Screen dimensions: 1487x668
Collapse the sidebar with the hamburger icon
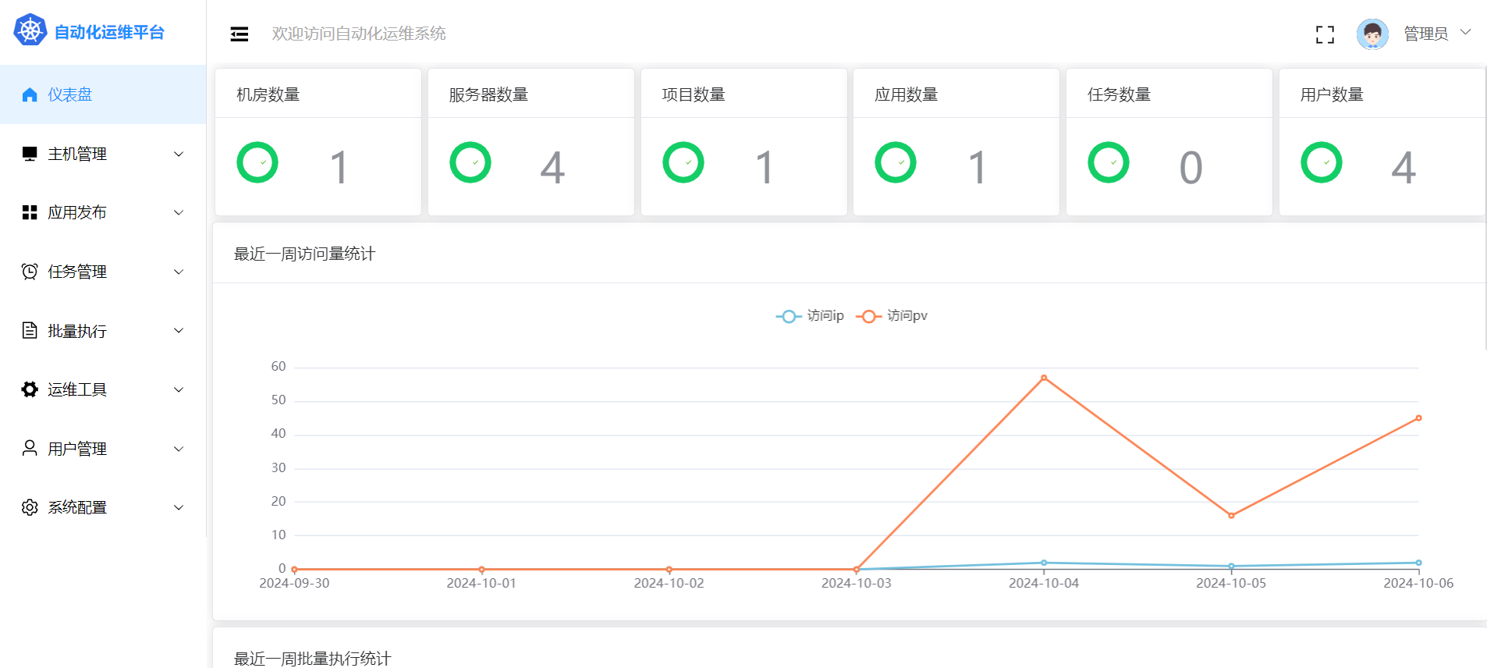click(x=240, y=34)
